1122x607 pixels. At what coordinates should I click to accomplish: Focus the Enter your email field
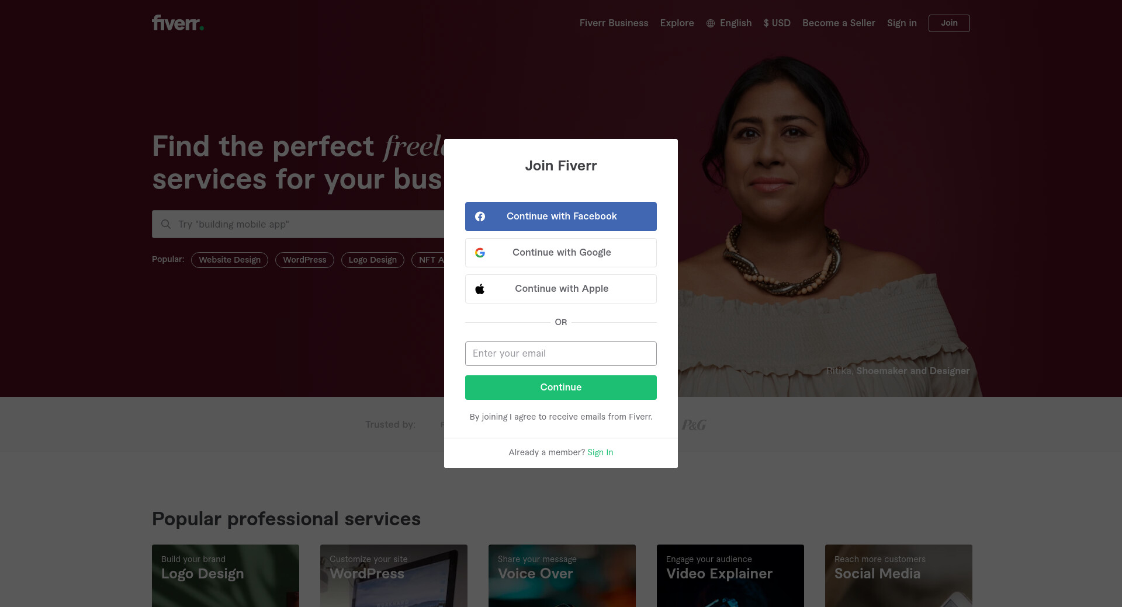click(561, 354)
